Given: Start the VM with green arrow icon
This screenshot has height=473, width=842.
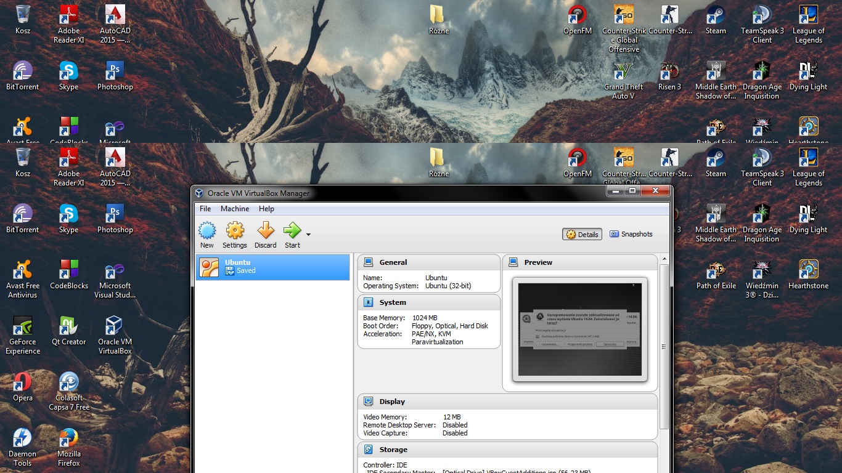Looking at the screenshot, I should (x=292, y=231).
